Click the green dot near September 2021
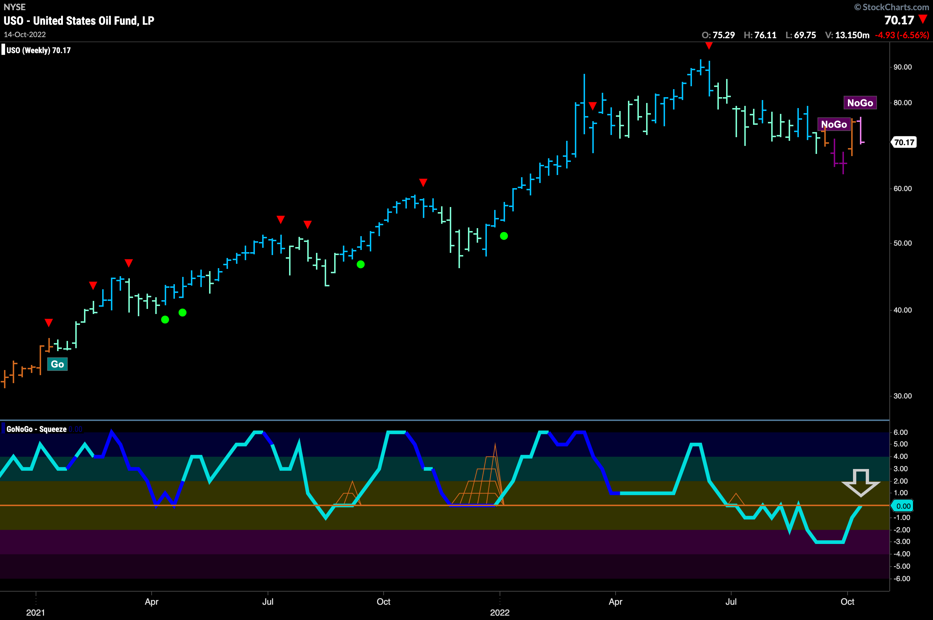This screenshot has height=620, width=933. click(360, 265)
